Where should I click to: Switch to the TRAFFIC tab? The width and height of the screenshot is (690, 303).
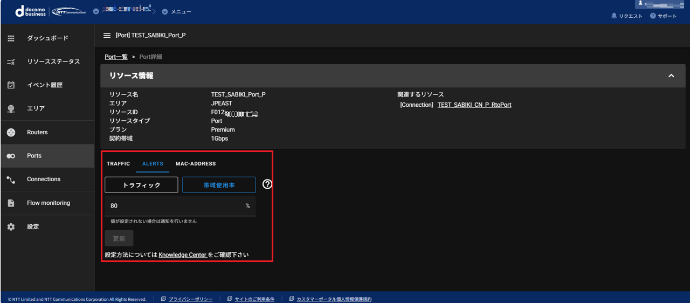point(118,164)
